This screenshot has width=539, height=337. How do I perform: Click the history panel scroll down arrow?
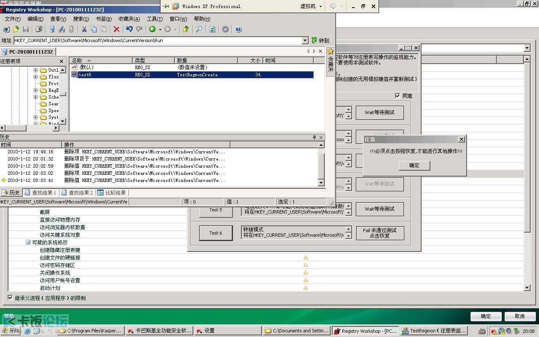click(x=321, y=183)
